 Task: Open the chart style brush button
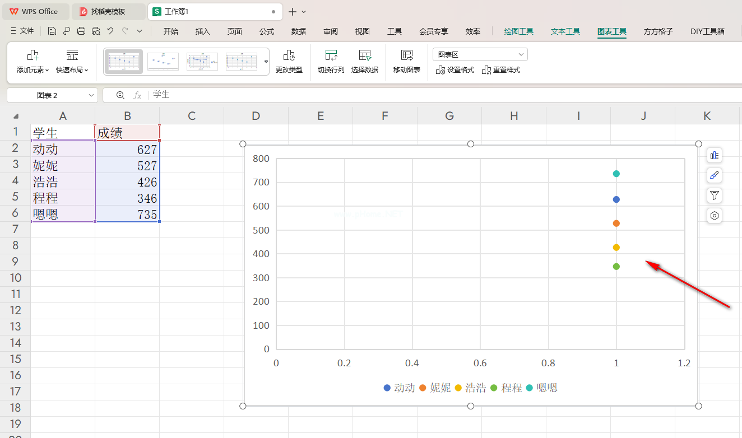pyautogui.click(x=714, y=175)
